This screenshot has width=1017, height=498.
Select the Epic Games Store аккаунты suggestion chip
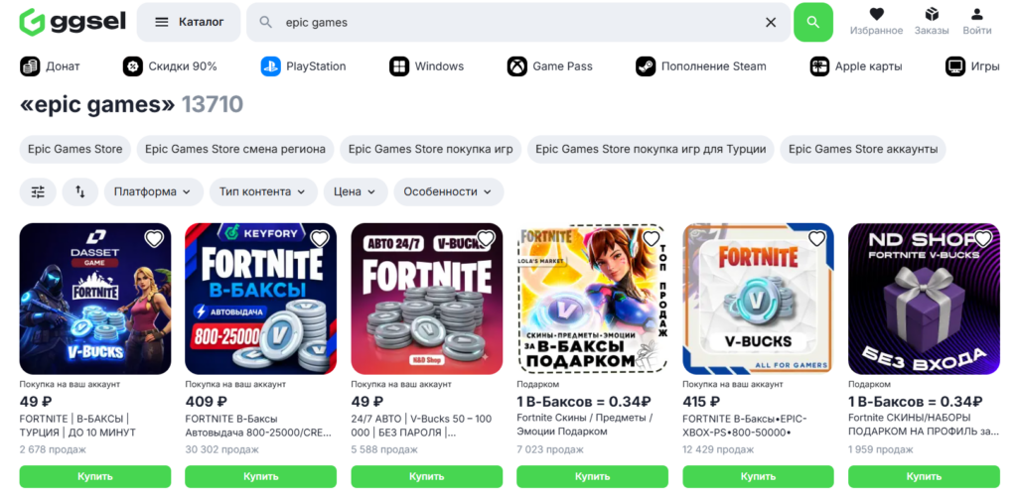click(863, 149)
